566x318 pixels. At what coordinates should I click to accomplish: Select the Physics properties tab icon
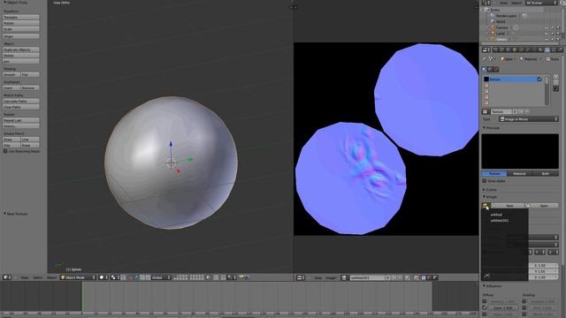560,49
